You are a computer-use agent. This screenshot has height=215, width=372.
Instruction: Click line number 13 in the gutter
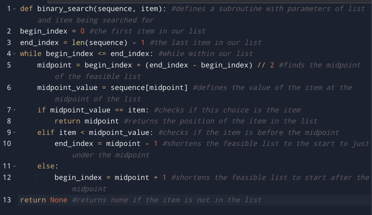(7, 200)
